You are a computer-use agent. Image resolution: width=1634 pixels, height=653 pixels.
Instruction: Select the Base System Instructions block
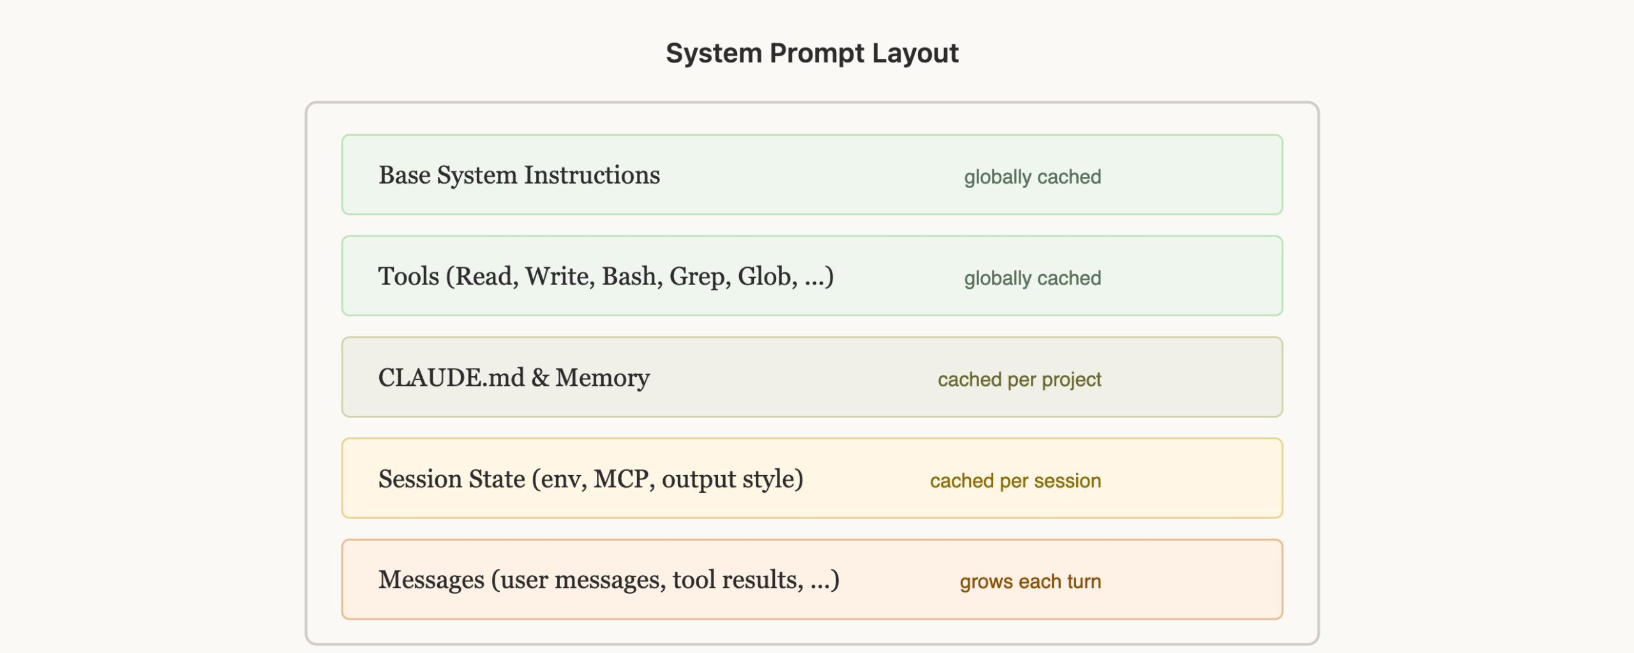click(812, 175)
